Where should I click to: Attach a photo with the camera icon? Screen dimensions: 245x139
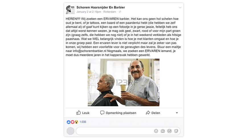[x=163, y=131]
